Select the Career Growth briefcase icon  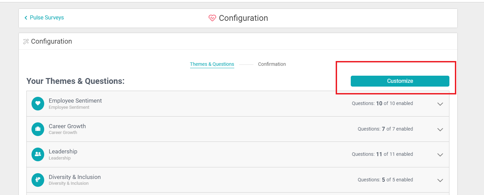pyautogui.click(x=38, y=129)
